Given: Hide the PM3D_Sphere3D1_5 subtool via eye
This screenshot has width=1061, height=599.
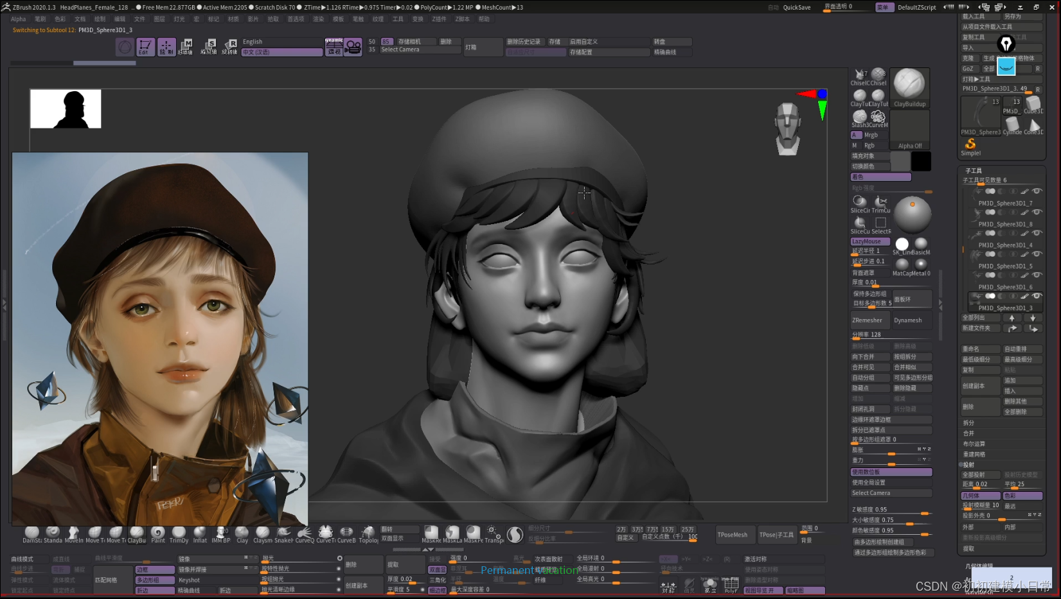Looking at the screenshot, I should [x=1037, y=254].
